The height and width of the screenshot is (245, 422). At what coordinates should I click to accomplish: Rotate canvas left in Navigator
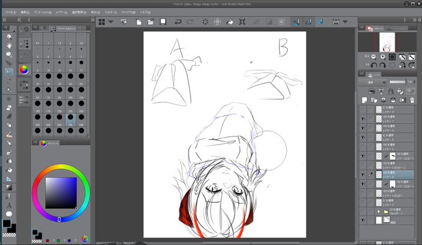(x=374, y=65)
